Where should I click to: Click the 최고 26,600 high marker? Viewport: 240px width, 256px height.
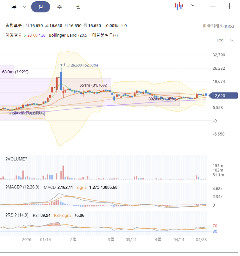[79, 65]
